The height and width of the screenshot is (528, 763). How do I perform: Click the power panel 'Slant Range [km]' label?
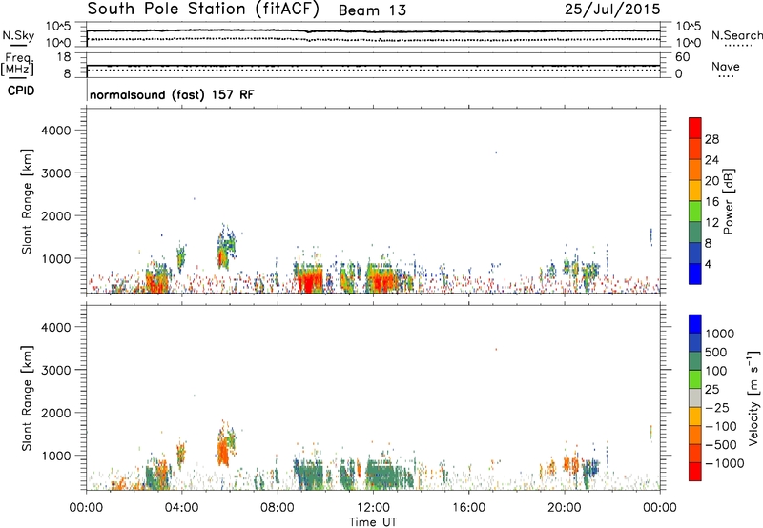point(27,201)
